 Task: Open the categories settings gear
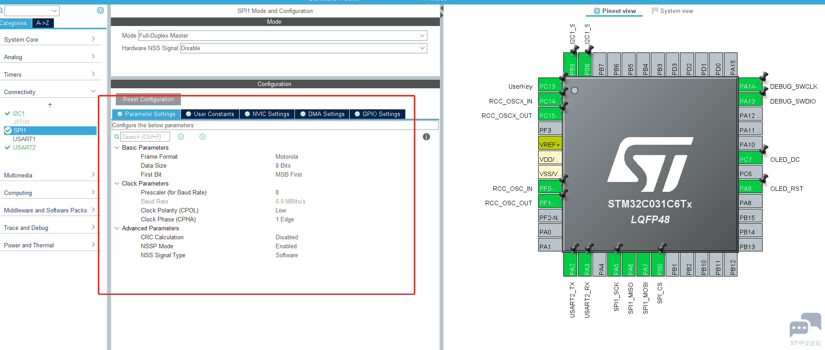coord(101,10)
